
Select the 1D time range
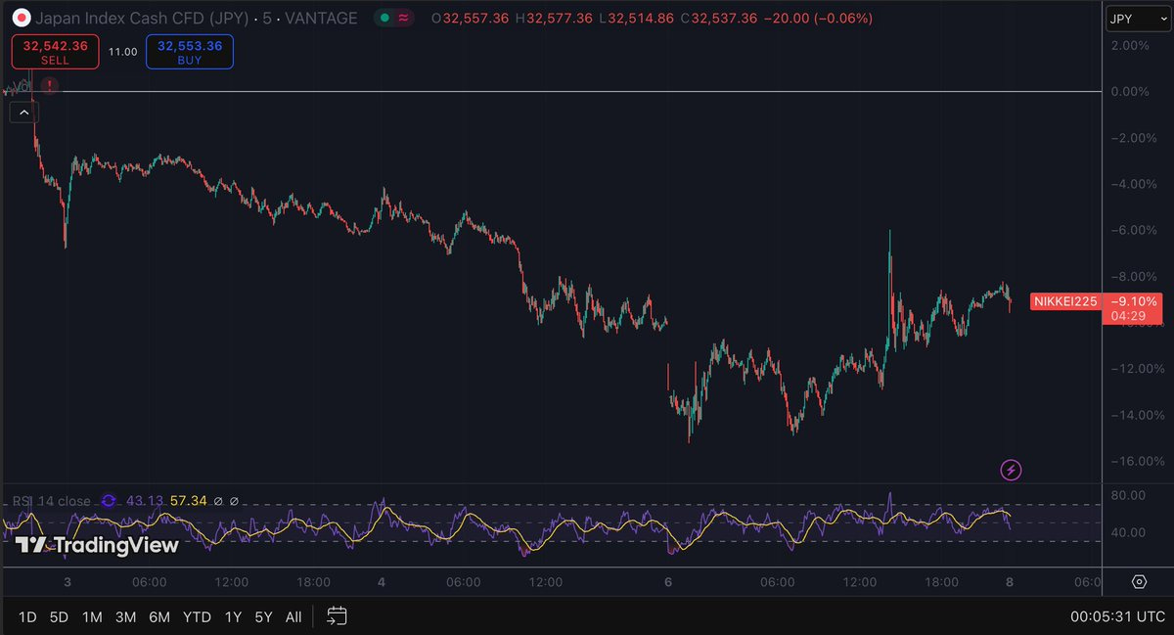pos(27,617)
